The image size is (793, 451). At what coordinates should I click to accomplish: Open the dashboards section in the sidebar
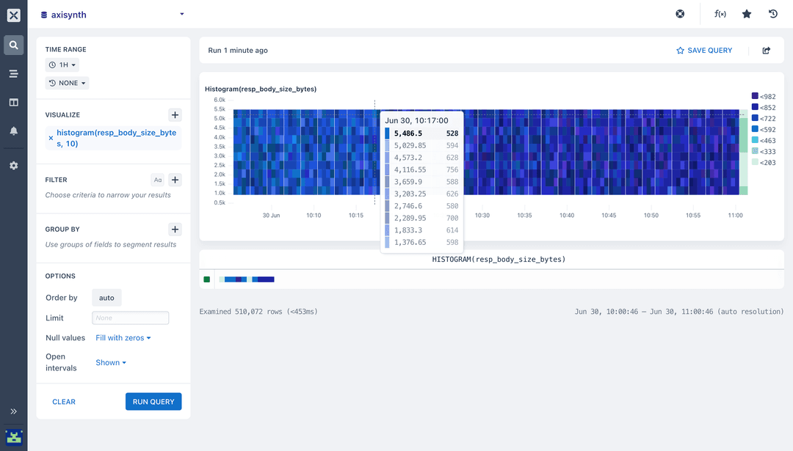coord(13,102)
